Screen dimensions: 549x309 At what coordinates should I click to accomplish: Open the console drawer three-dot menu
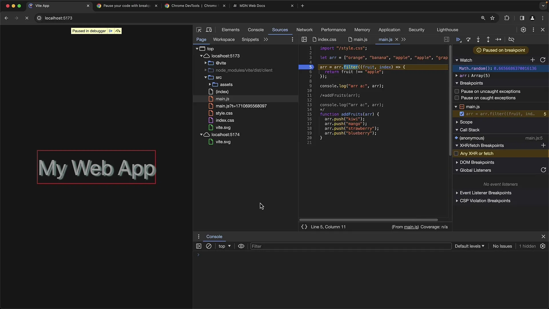[199, 237]
